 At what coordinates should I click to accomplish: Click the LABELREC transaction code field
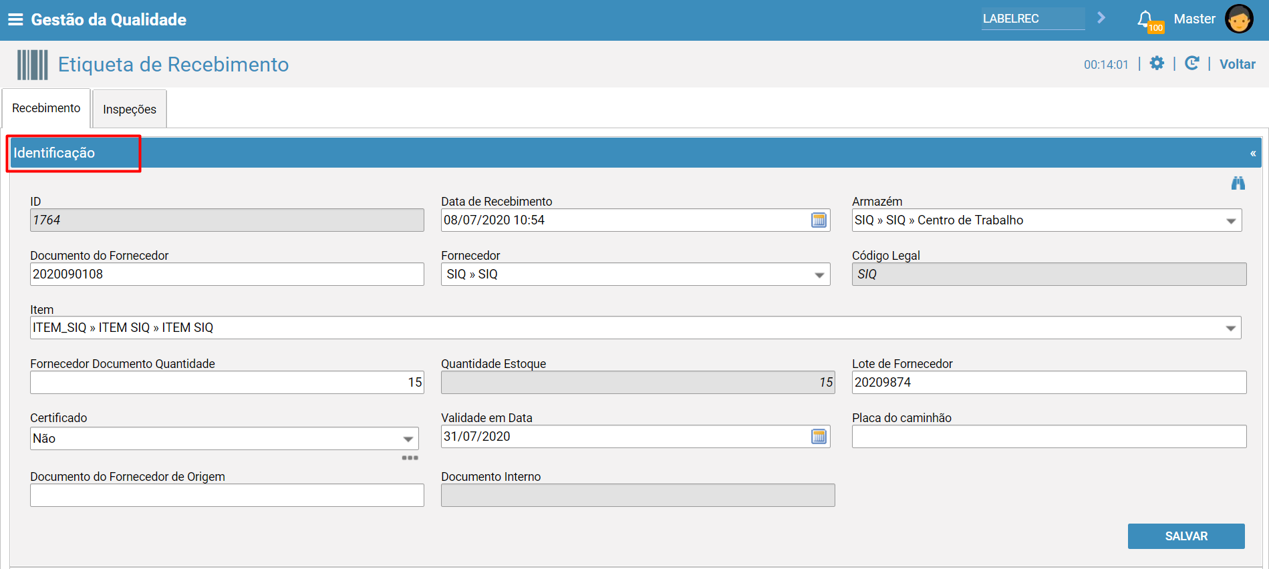pos(1033,19)
